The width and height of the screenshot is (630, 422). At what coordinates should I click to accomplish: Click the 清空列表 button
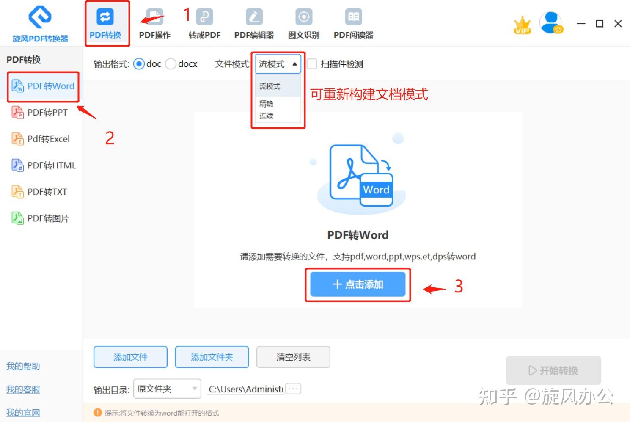[293, 357]
